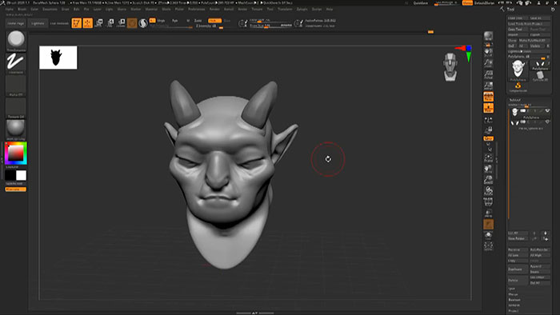Viewport: 560px width, 315px height.
Task: Click the Home Page button
Action: [x=16, y=23]
